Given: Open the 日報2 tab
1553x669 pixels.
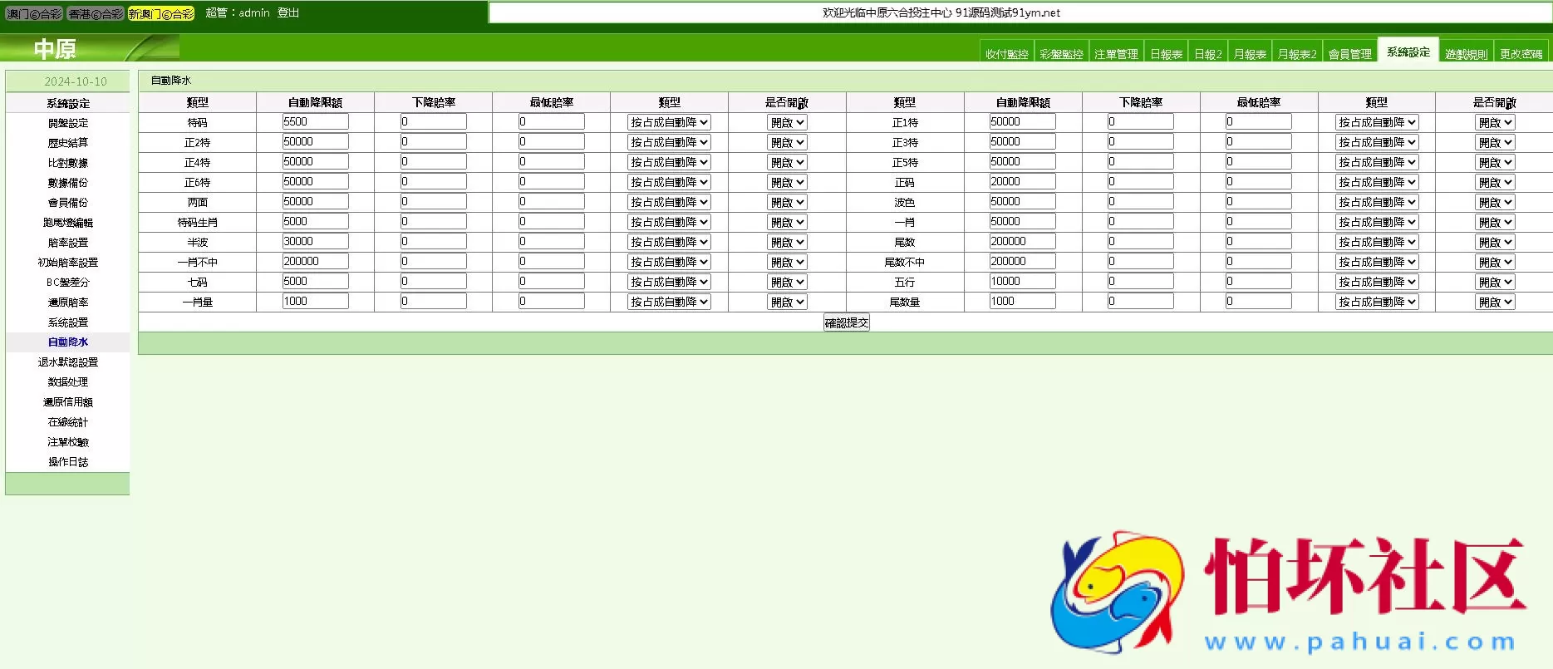Looking at the screenshot, I should click(1208, 54).
